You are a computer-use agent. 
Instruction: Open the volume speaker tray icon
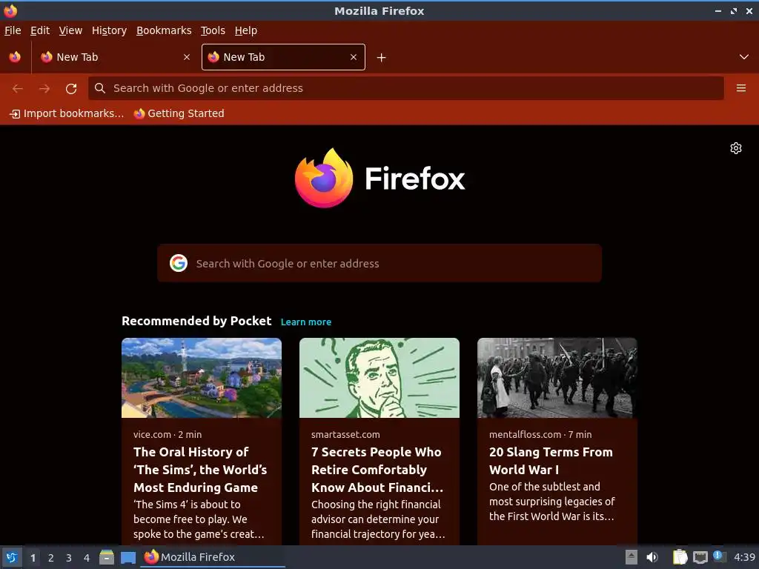[652, 557]
